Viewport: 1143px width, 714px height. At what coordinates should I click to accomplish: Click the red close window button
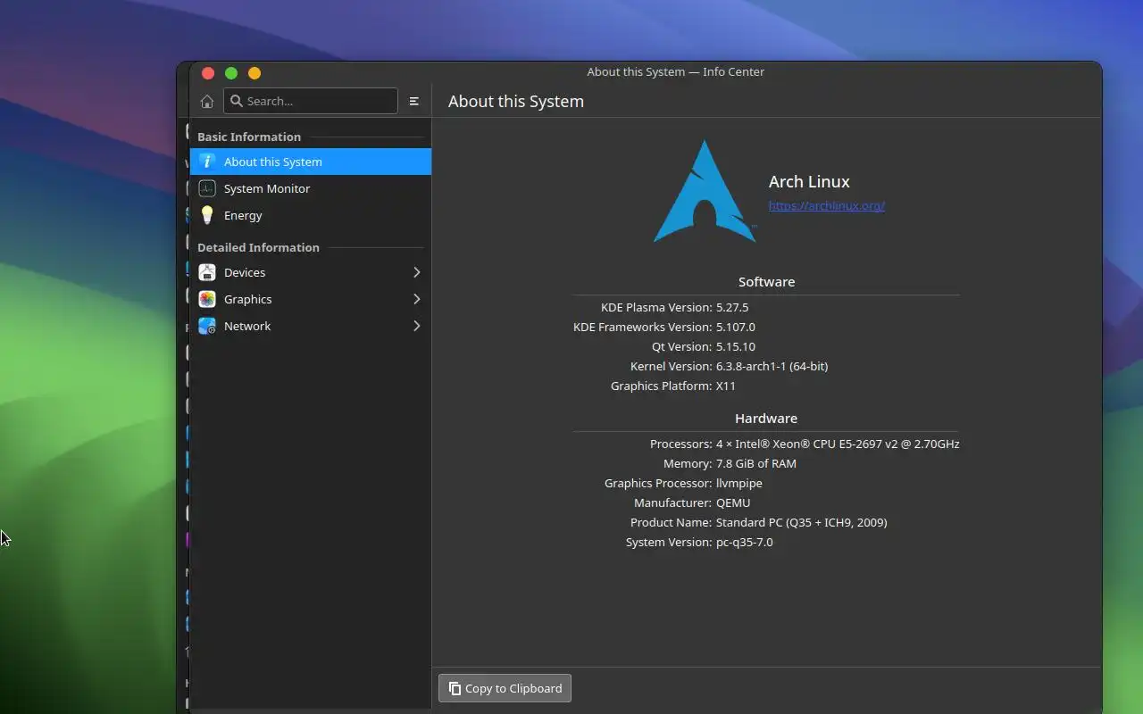(208, 73)
